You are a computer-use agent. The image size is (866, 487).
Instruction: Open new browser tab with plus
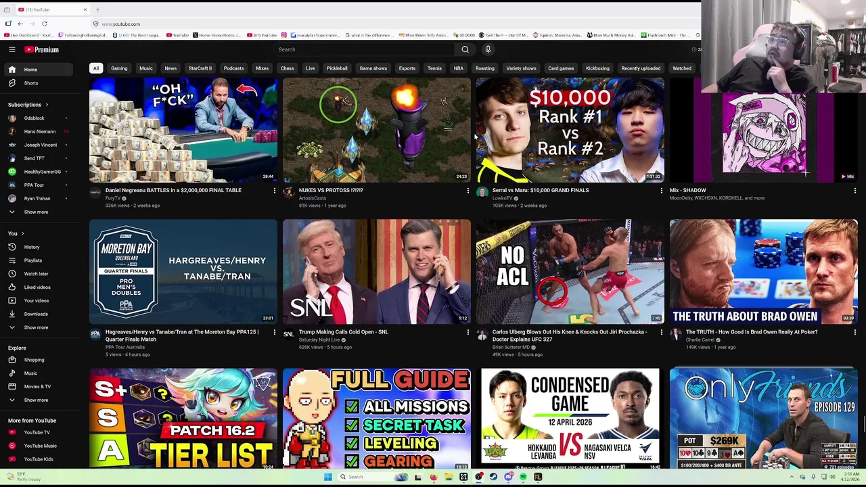[97, 9]
